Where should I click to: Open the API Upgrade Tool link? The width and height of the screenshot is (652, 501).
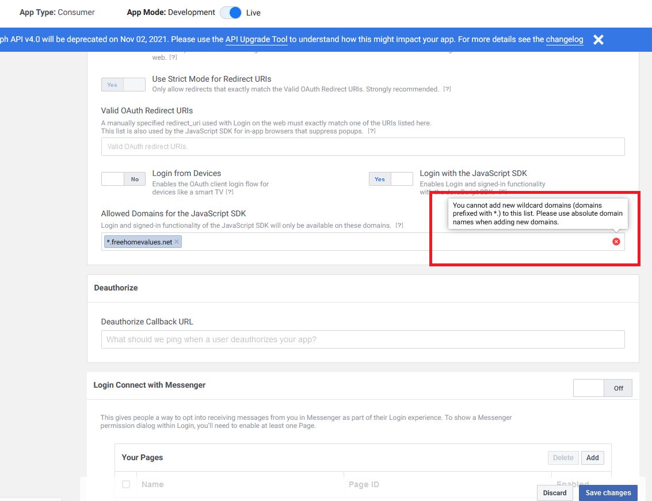point(256,40)
